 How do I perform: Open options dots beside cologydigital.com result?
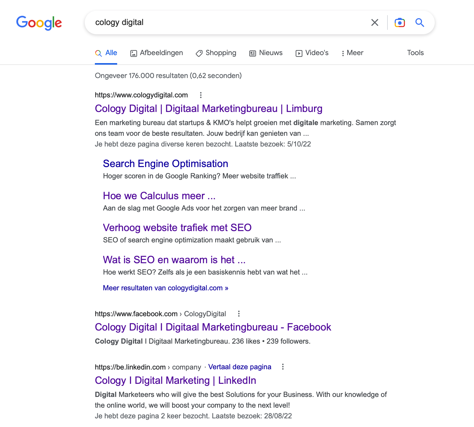[x=201, y=95]
